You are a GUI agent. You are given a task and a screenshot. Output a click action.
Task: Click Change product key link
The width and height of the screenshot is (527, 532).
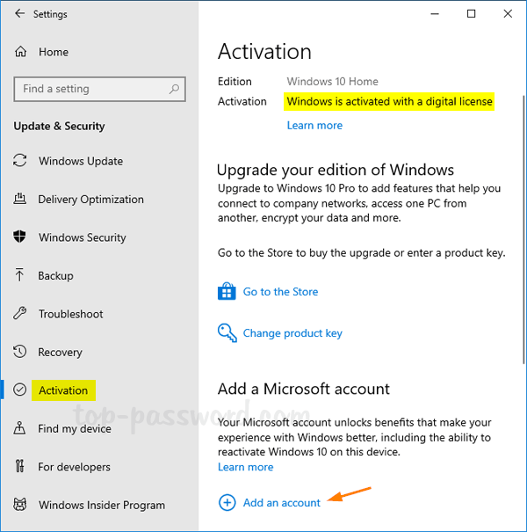point(292,333)
